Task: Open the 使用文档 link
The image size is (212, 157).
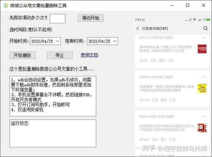Action: (x=89, y=55)
